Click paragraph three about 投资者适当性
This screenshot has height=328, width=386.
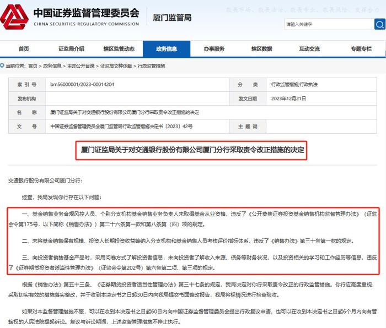click(x=193, y=263)
